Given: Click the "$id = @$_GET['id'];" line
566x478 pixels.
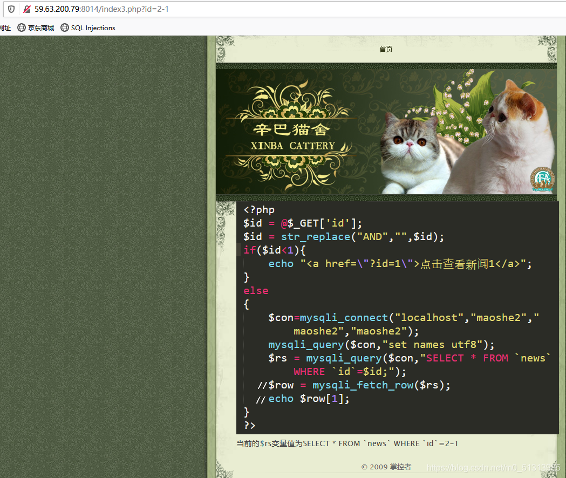Looking at the screenshot, I should [303, 223].
